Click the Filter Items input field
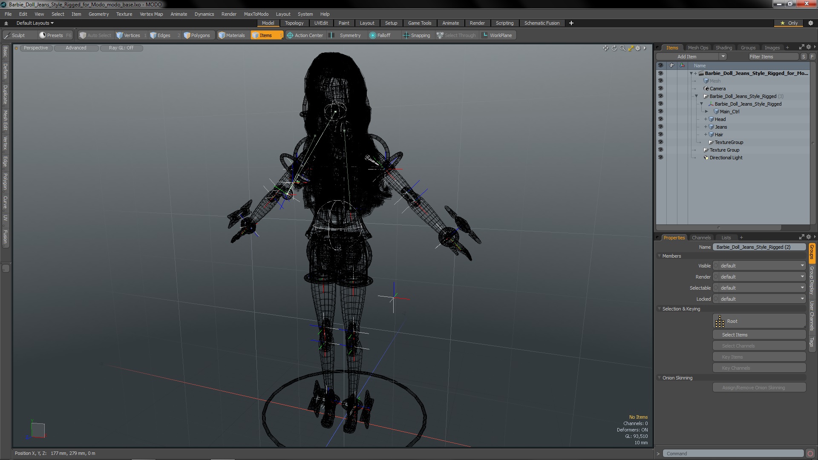 pos(773,57)
